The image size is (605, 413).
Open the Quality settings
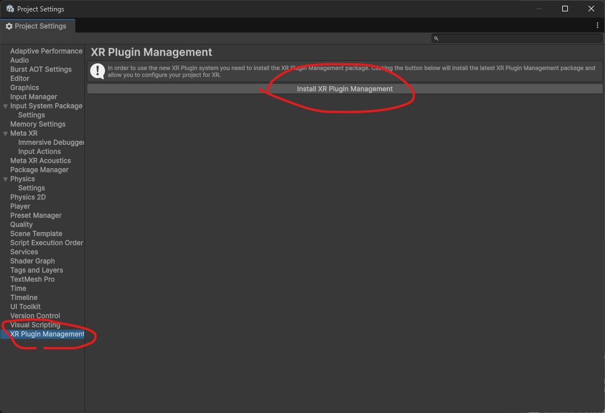(x=21, y=224)
